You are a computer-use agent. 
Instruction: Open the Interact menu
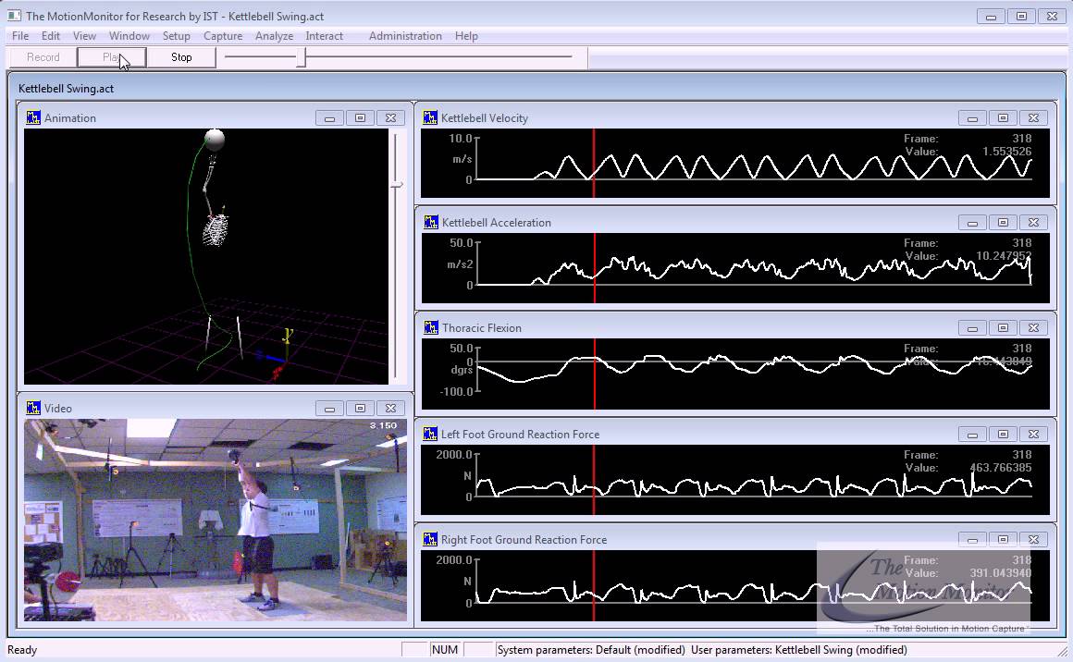(x=324, y=35)
